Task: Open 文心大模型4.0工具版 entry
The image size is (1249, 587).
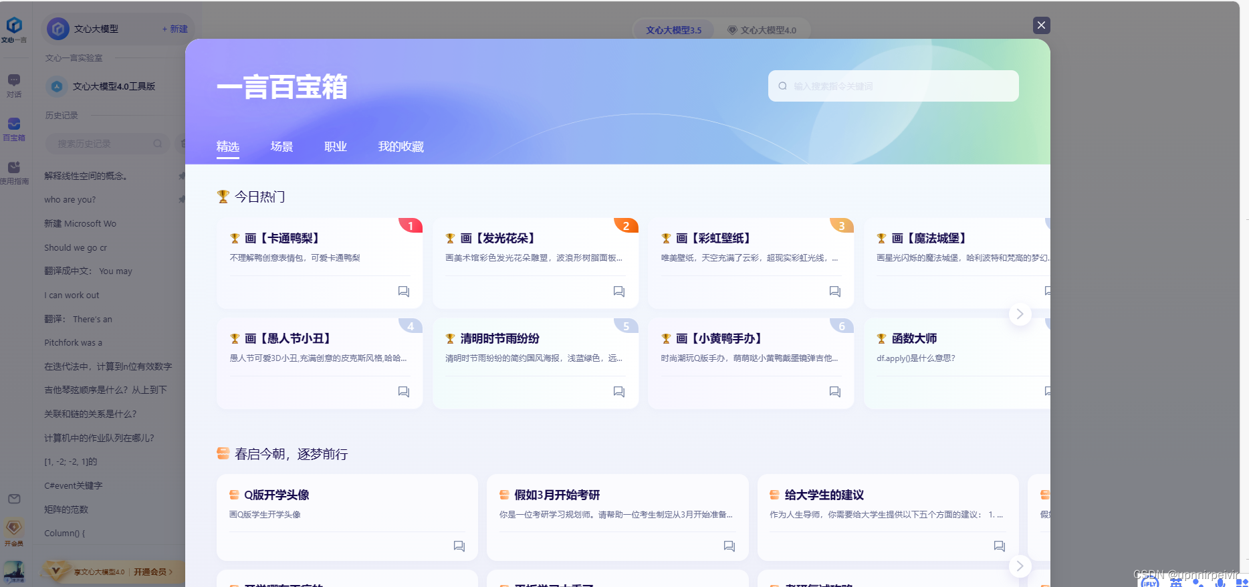Action: click(x=114, y=86)
